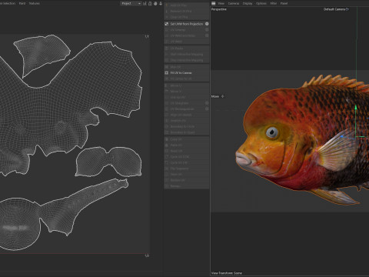Select Clear UV Pins command
Viewport: 369px width, 277px height.
click(x=187, y=17)
